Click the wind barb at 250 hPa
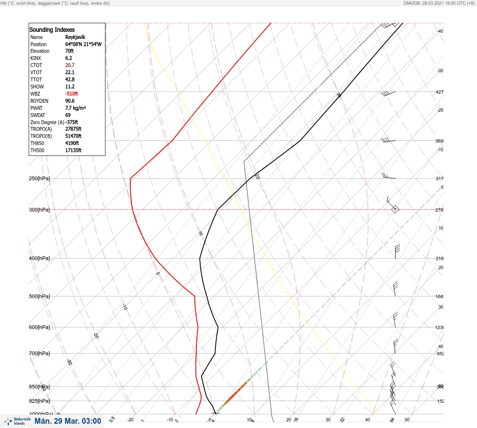The width and height of the screenshot is (477, 428). pyautogui.click(x=389, y=176)
